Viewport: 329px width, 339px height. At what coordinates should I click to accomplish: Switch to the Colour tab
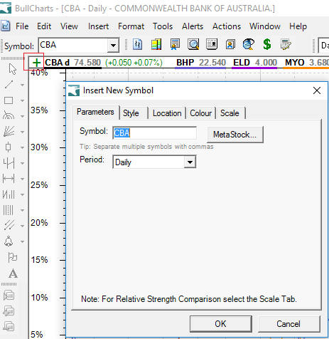tap(200, 113)
